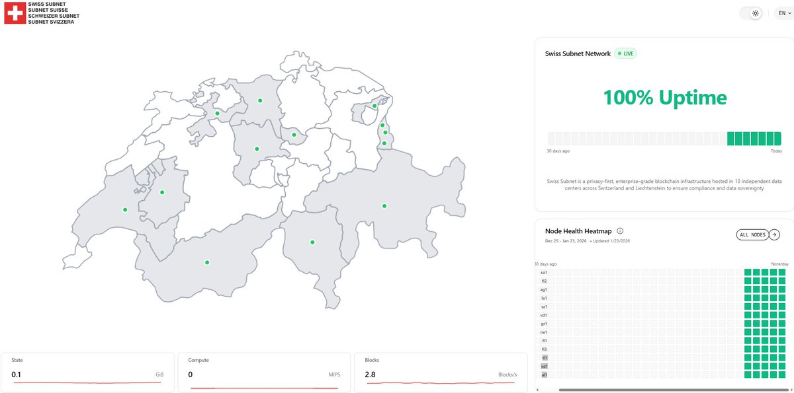This screenshot has height=393, width=794.
Task: Click the first grey uptime segment (30 days ago)
Action: tap(551, 139)
